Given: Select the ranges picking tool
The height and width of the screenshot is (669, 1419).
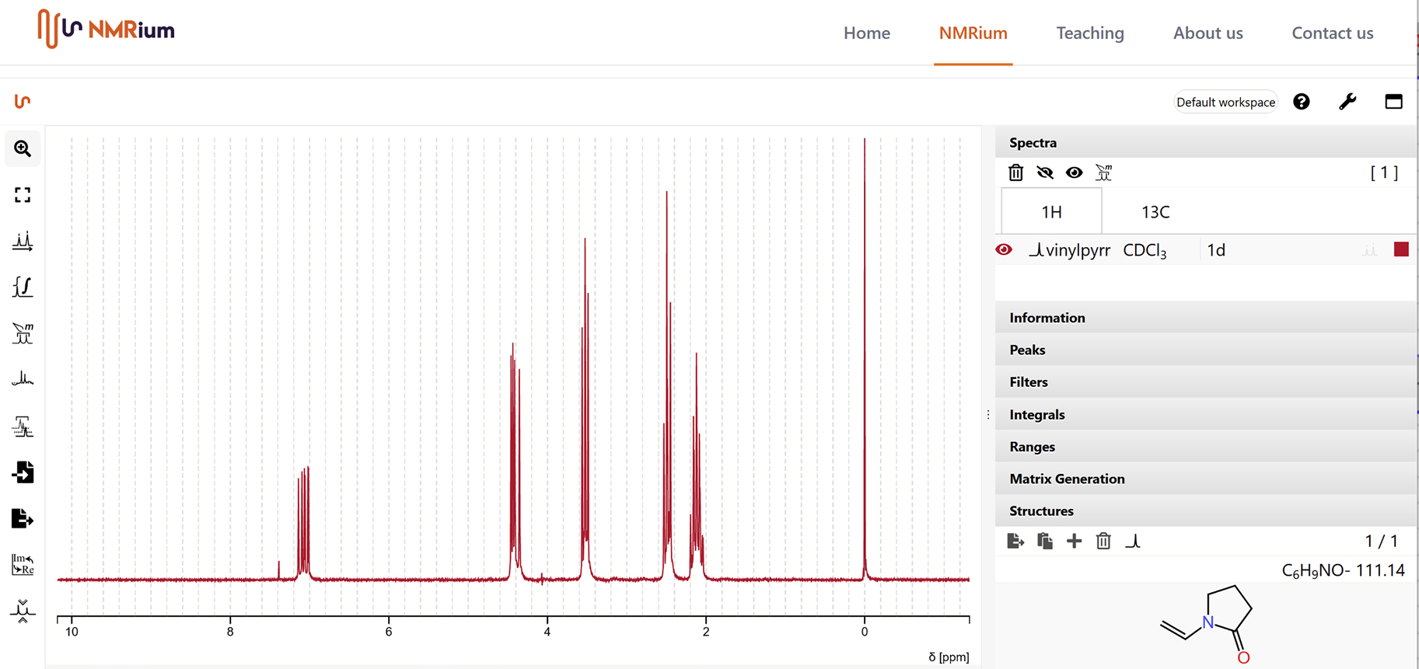Looking at the screenshot, I should [x=23, y=334].
